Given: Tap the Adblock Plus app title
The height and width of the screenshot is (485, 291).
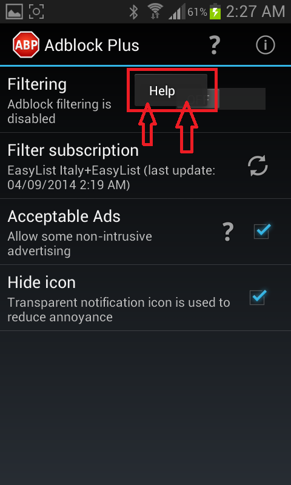Looking at the screenshot, I should click(92, 46).
